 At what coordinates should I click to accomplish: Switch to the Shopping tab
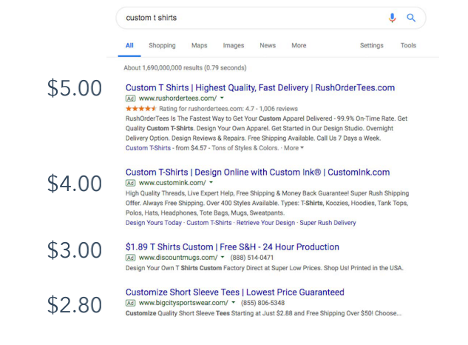point(162,45)
